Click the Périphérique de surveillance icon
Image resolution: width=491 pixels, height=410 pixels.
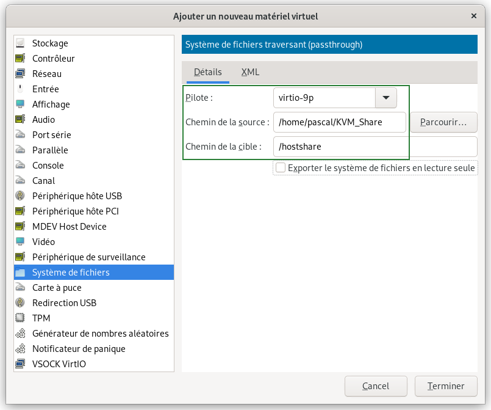[20, 257]
